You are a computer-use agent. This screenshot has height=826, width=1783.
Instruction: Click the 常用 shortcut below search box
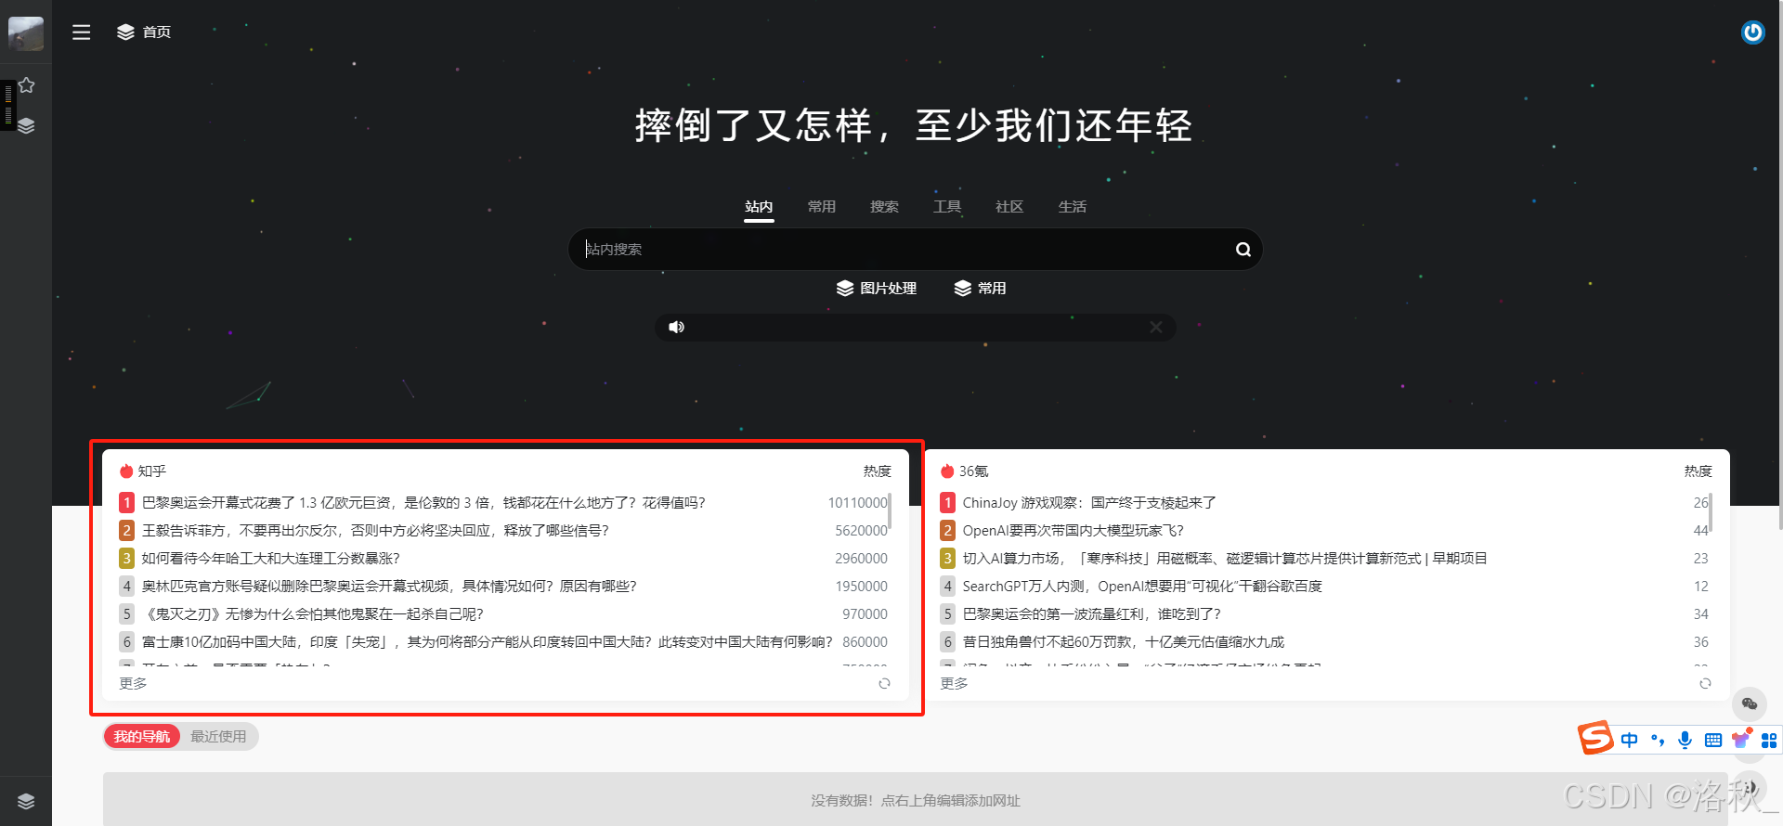click(981, 288)
